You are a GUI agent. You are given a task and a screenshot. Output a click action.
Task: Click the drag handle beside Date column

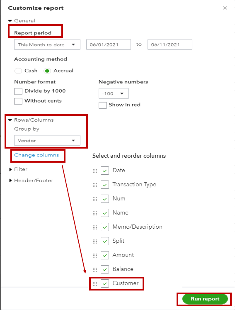95,171
